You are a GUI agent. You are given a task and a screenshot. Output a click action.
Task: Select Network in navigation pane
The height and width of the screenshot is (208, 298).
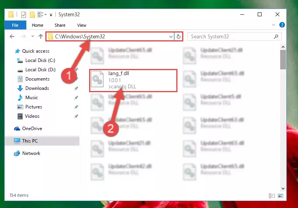pyautogui.click(x=31, y=153)
